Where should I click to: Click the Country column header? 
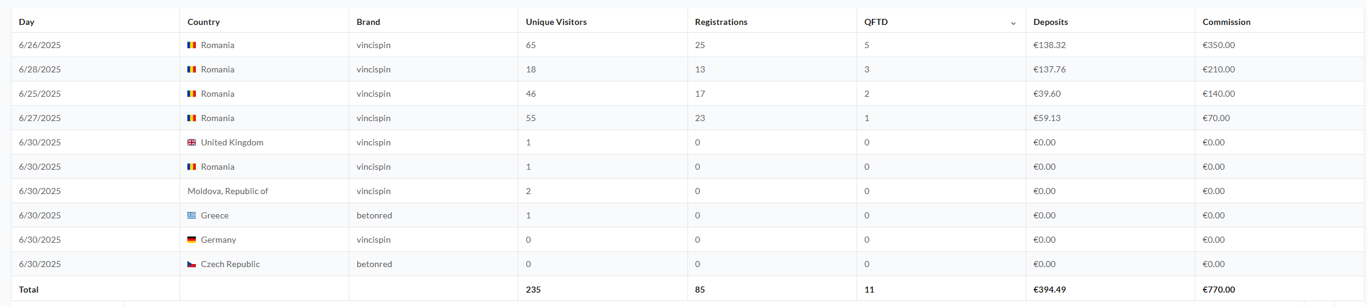(x=203, y=22)
